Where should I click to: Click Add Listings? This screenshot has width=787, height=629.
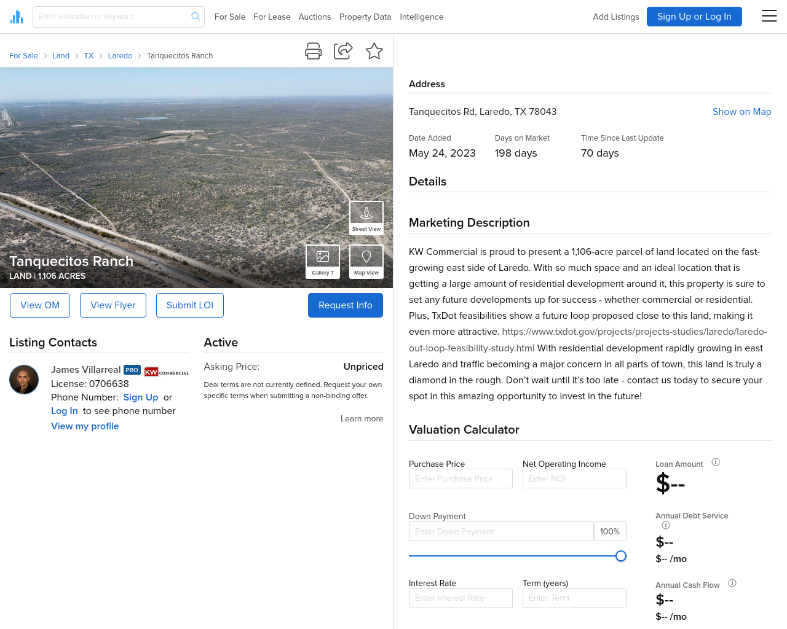pos(616,17)
